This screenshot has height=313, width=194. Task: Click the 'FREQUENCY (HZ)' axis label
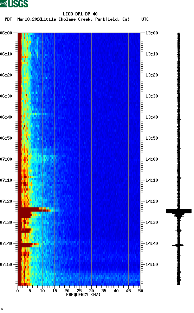click(83, 295)
